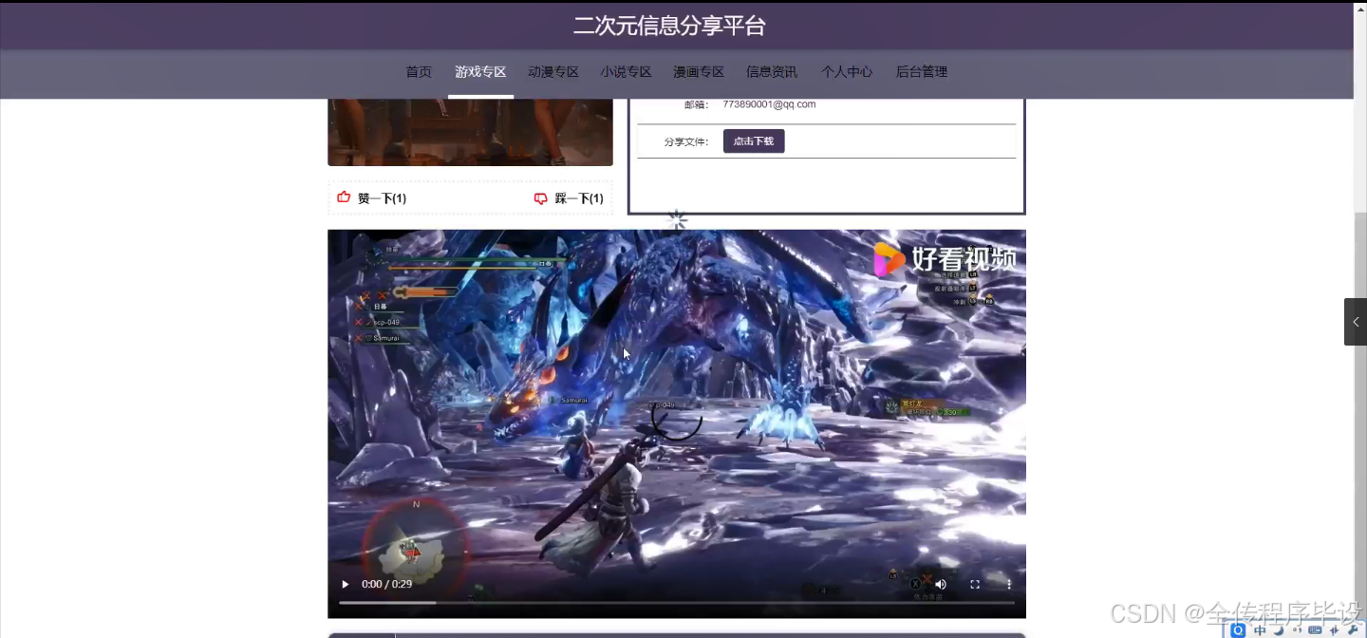Click the thumbs-up icon beside 赞一下
This screenshot has width=1367, height=638.
pos(344,197)
